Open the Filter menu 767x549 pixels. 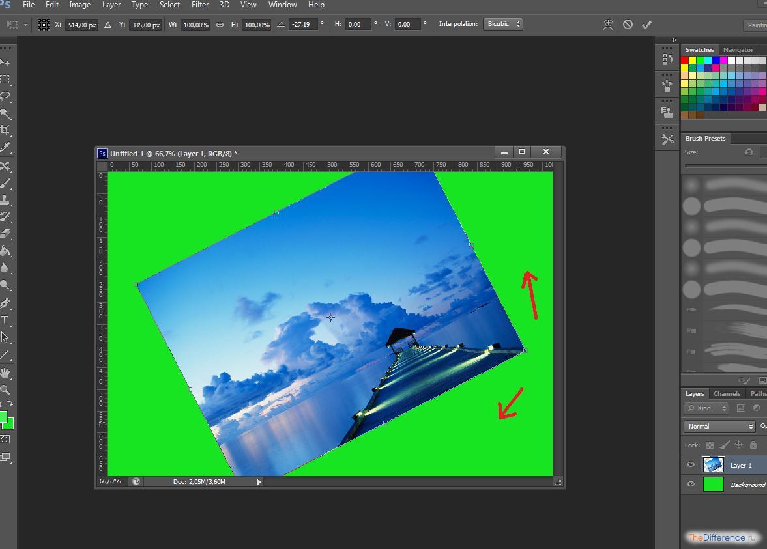pos(200,5)
